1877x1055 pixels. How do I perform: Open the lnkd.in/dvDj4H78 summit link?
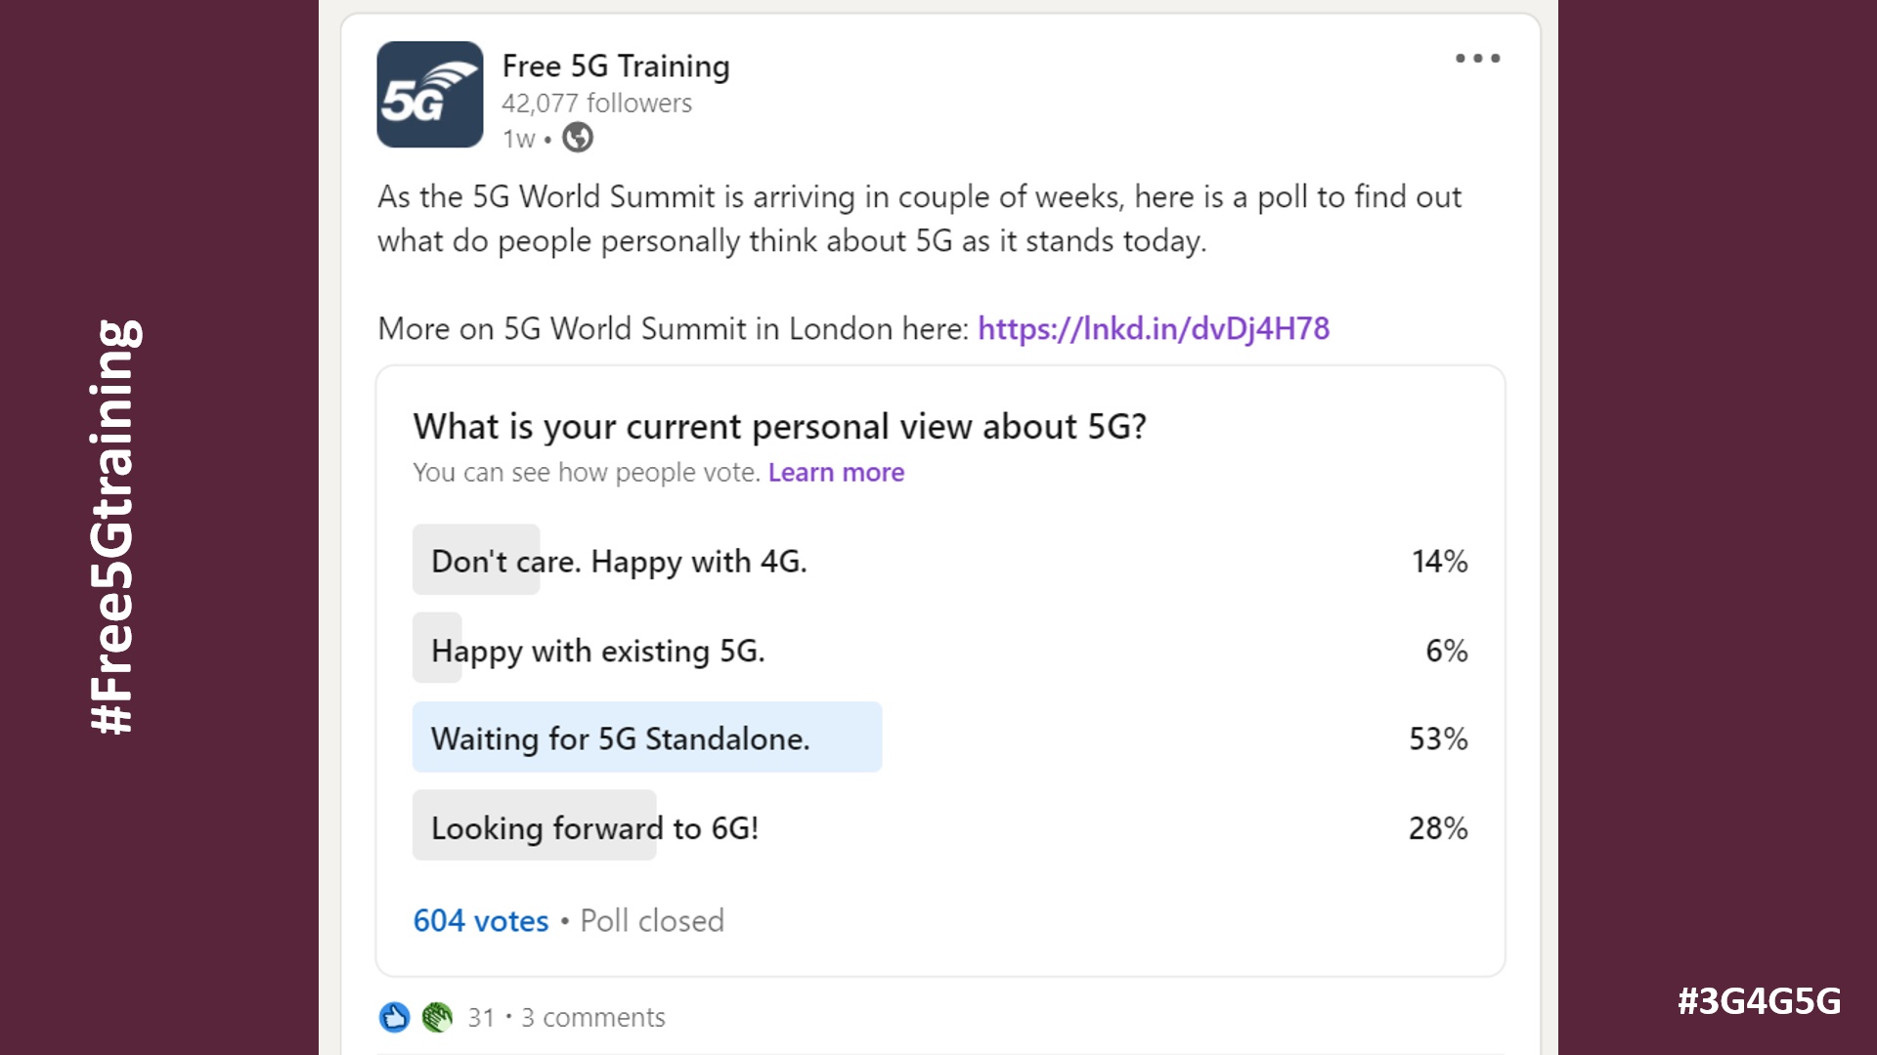click(x=1153, y=328)
